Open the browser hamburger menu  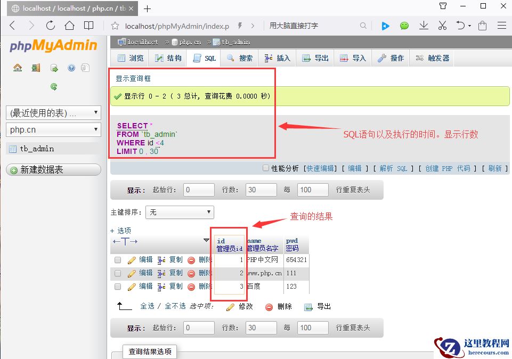pos(502,26)
